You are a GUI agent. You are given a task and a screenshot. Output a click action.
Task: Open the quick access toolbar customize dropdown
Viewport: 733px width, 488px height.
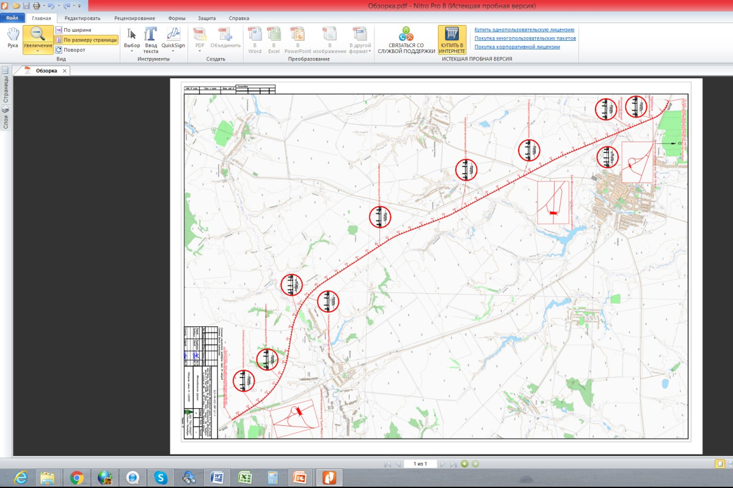click(x=79, y=5)
